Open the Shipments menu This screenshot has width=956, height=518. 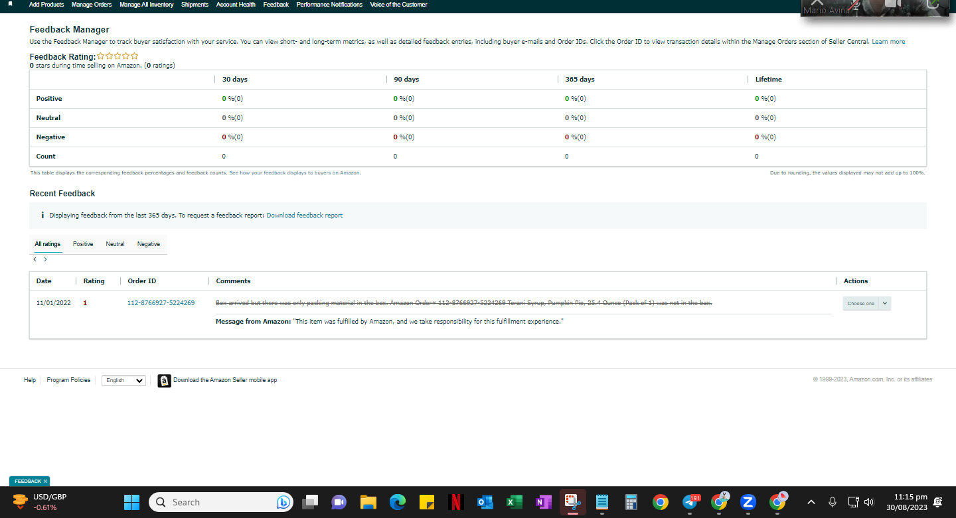point(195,5)
